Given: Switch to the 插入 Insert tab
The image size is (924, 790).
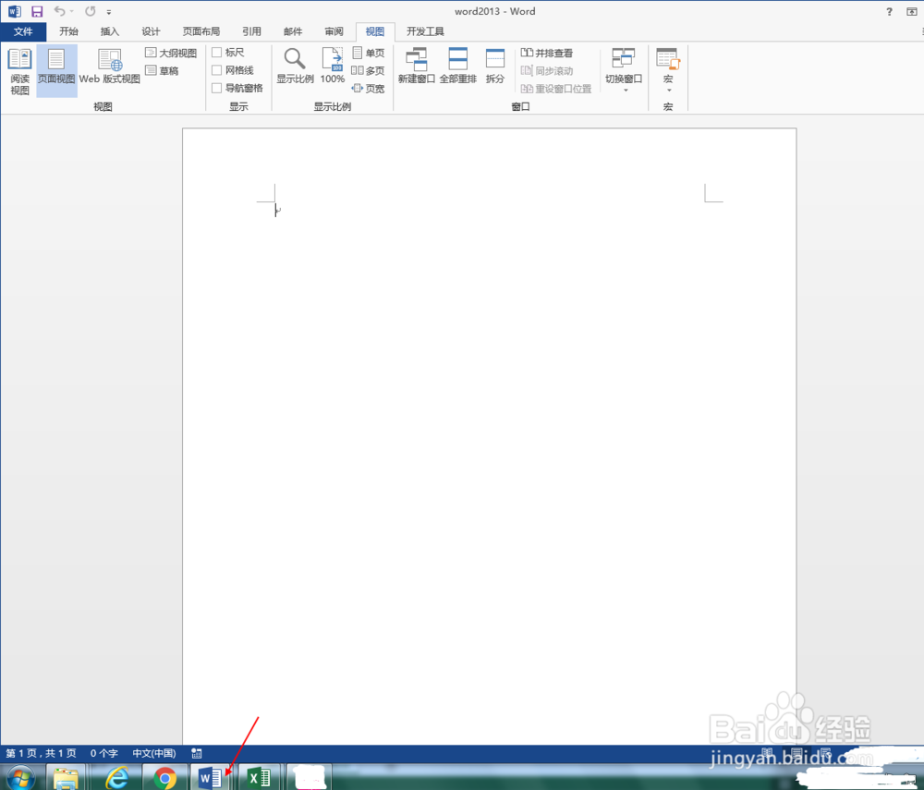Looking at the screenshot, I should pyautogui.click(x=110, y=31).
